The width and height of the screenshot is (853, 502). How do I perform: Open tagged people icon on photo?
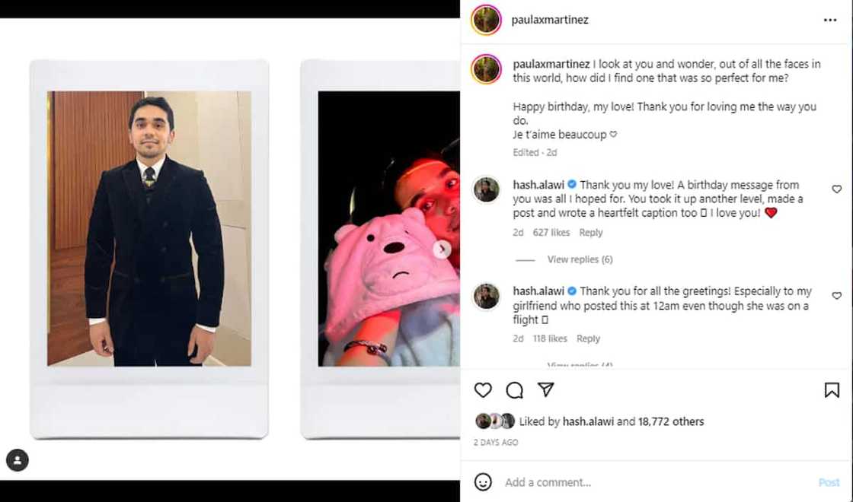click(x=18, y=460)
